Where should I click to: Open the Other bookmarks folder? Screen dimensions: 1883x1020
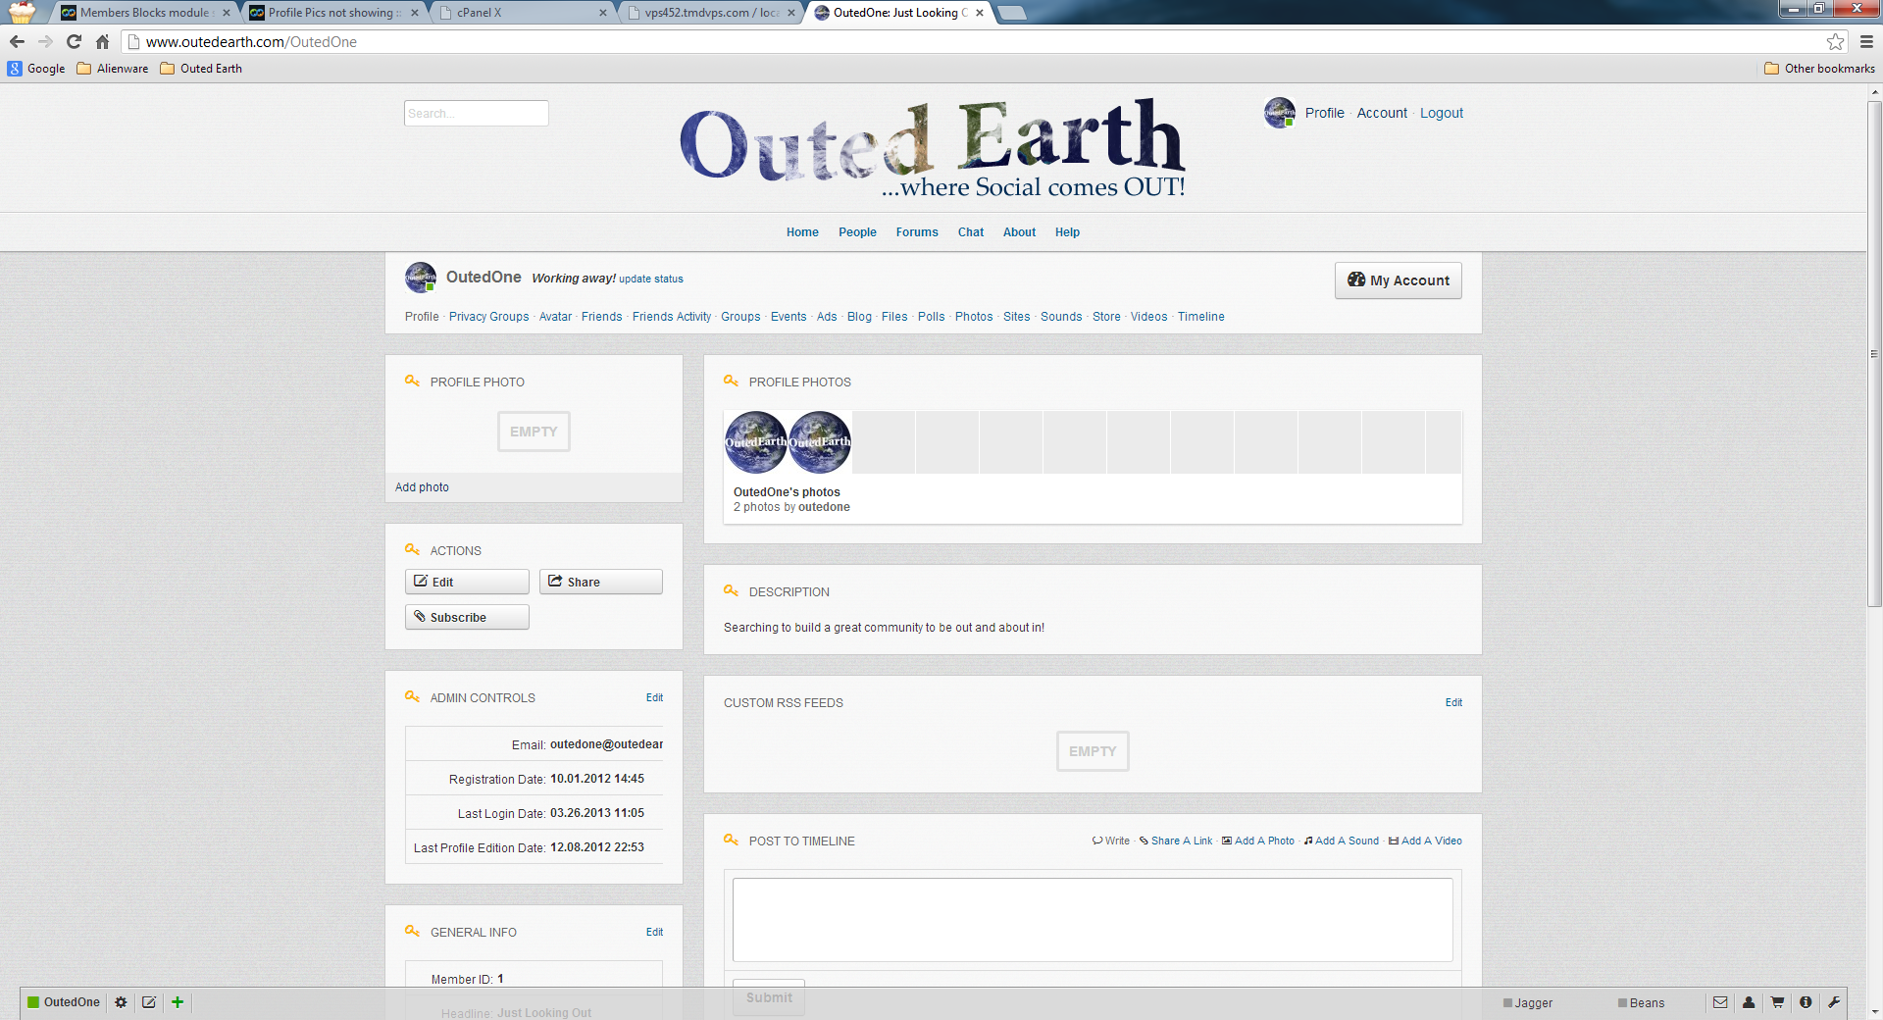[1819, 69]
